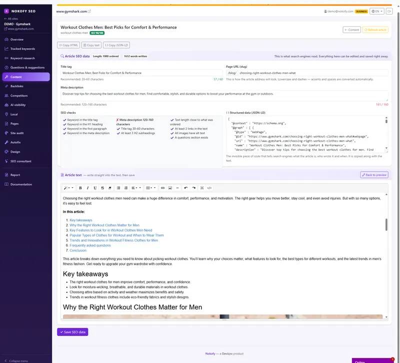Image resolution: width=400 pixels, height=363 pixels.
Task: Apply underline formatting in the editor
Action: [95, 188]
